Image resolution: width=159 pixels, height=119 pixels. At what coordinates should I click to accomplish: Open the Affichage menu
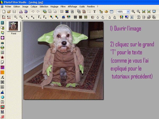(x=72, y=7)
